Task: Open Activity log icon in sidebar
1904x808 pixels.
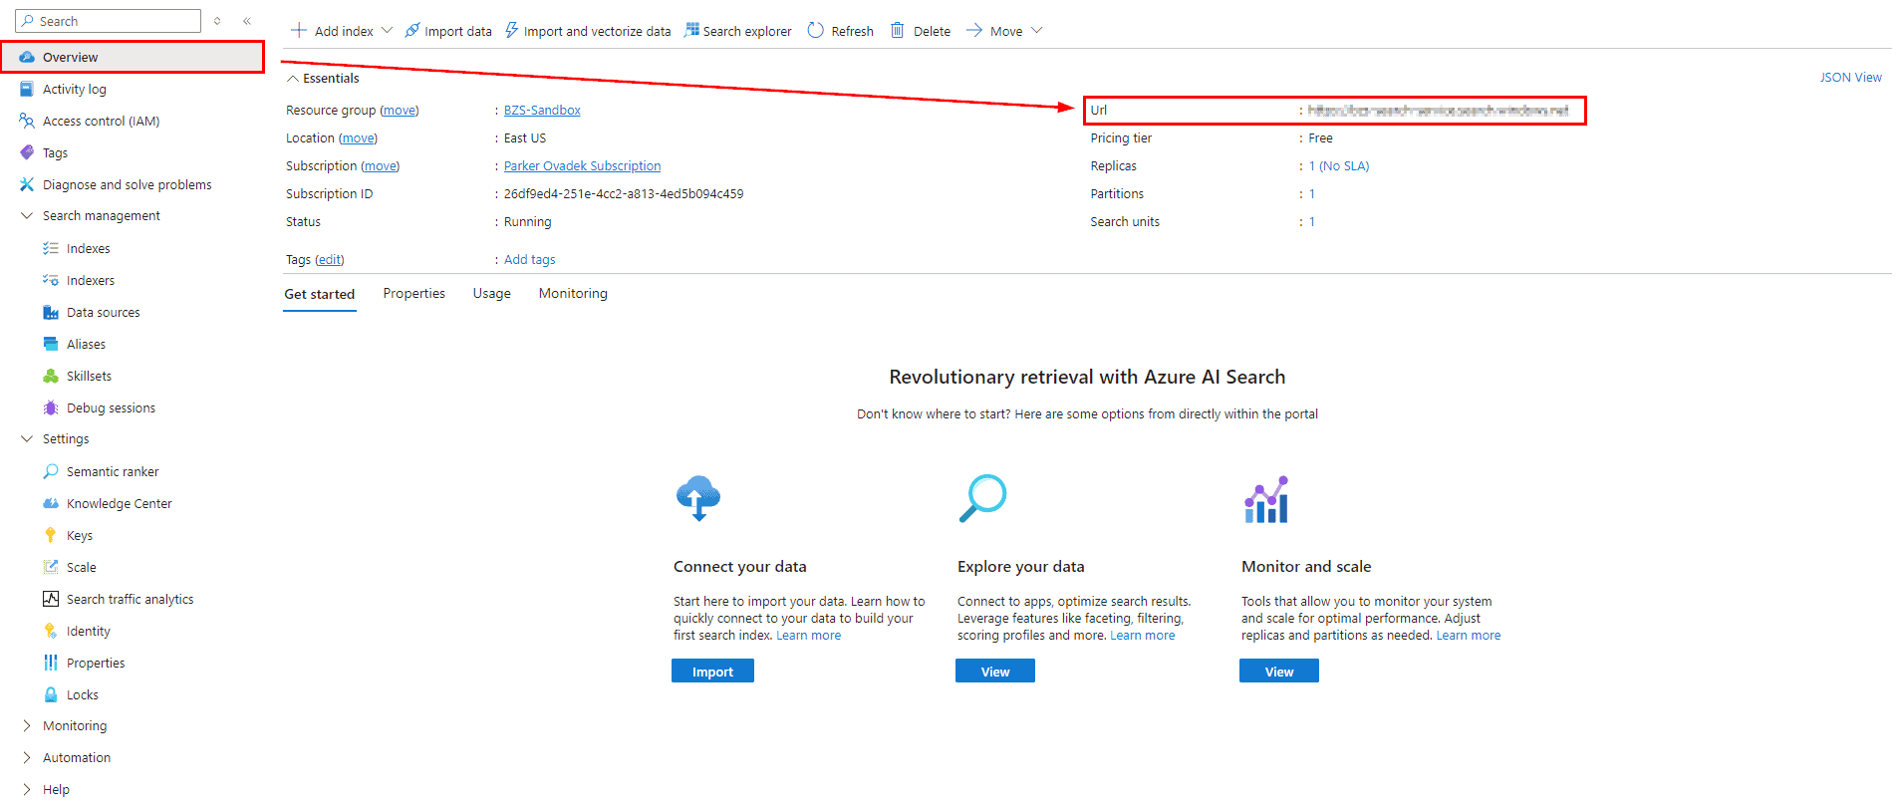Action: pos(27,89)
